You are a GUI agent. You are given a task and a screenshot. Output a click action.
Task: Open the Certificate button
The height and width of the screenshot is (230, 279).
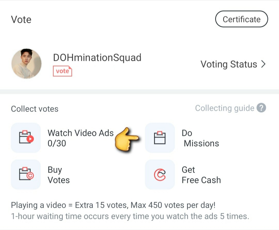242,19
